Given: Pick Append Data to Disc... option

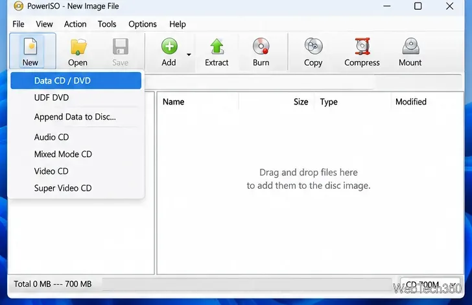Looking at the screenshot, I should pos(76,117).
